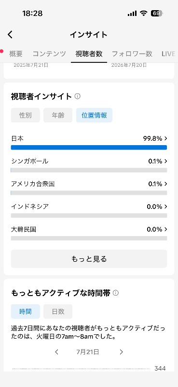Tap the cellular signal bars icon
This screenshot has width=178, height=387.
(132, 14)
